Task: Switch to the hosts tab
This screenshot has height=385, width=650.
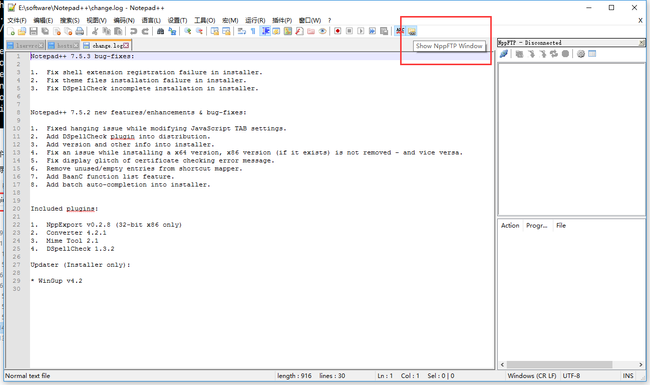Action: point(64,46)
